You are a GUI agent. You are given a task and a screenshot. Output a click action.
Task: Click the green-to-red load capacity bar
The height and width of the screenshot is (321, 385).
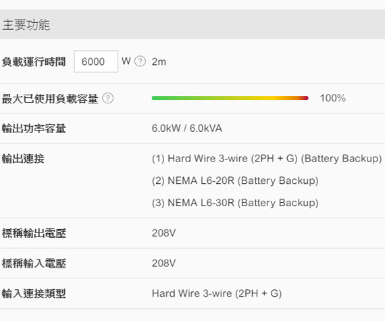(x=230, y=98)
